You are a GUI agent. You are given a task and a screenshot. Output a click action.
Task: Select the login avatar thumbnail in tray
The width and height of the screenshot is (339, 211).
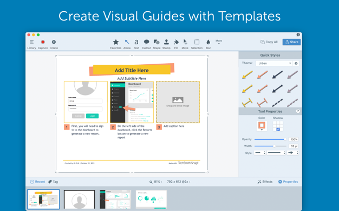[x=80, y=199]
